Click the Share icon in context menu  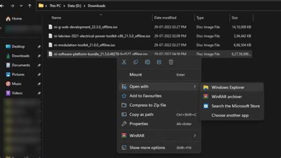(159, 62)
